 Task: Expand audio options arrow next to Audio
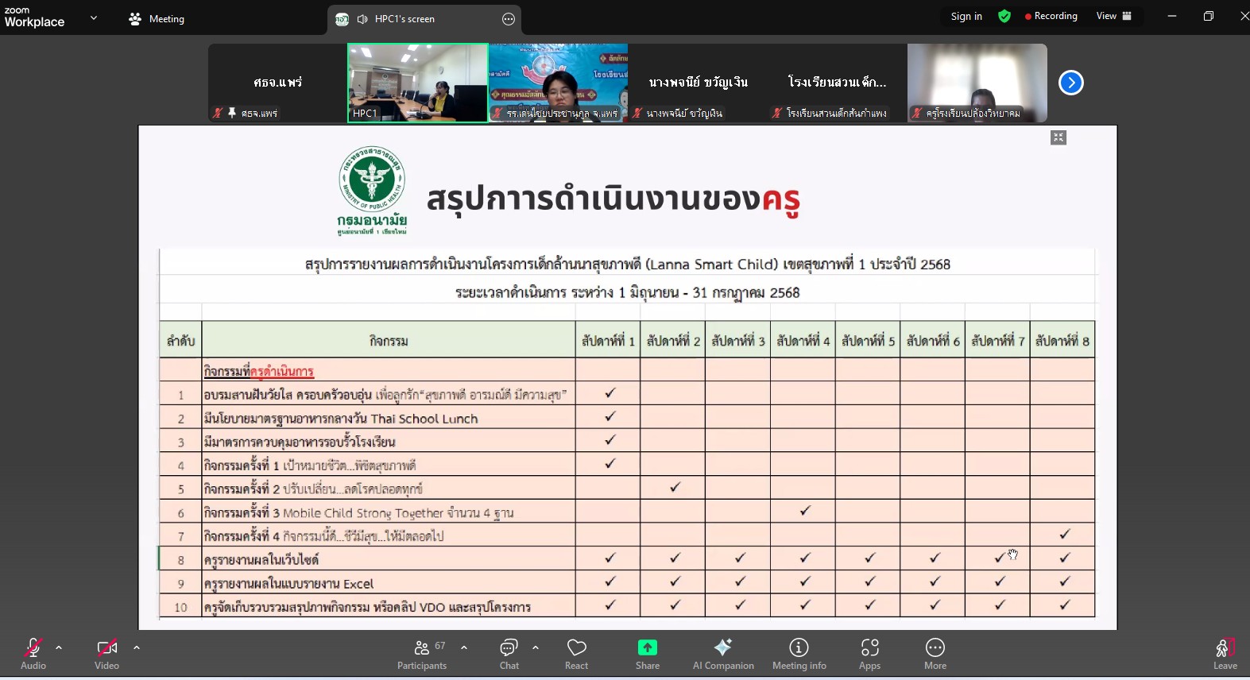pos(59,647)
